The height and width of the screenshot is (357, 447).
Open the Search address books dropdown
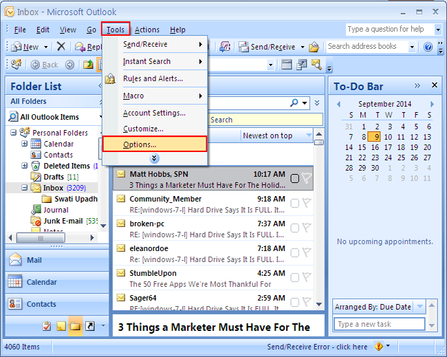412,47
